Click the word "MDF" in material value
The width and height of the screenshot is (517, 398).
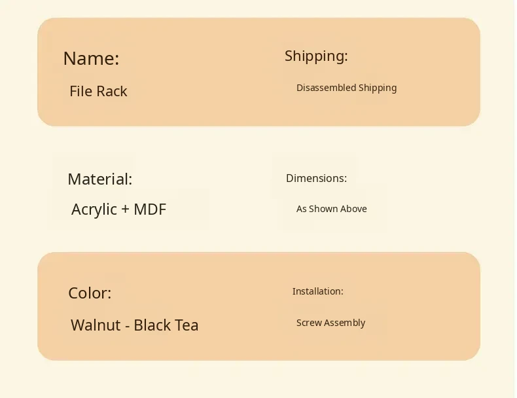pyautogui.click(x=150, y=209)
